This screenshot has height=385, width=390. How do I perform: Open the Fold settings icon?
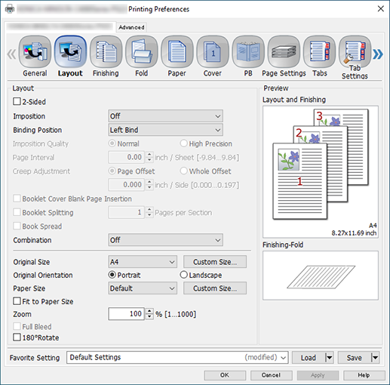tap(142, 52)
